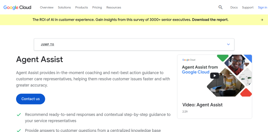Open the Products menu

click(x=82, y=7)
